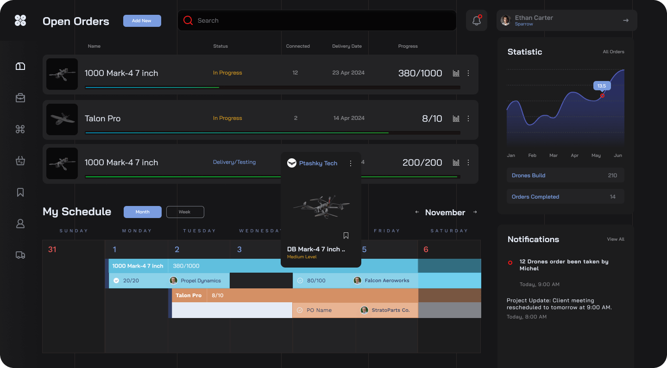Image resolution: width=667 pixels, height=368 pixels.
Task: Click the 13.5 data point on chart
Action: tap(602, 95)
